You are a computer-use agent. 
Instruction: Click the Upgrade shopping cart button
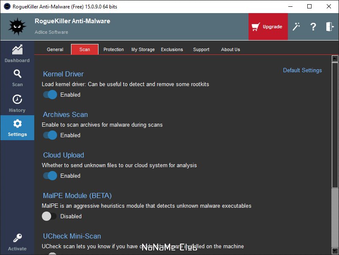click(268, 27)
